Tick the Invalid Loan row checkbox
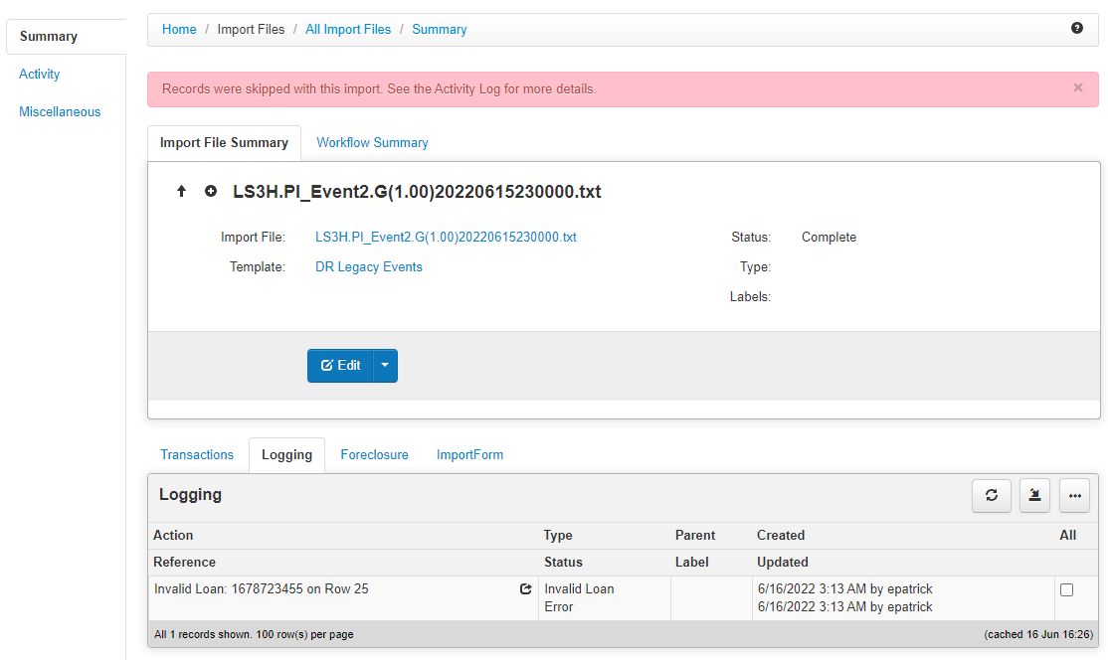 1066,590
